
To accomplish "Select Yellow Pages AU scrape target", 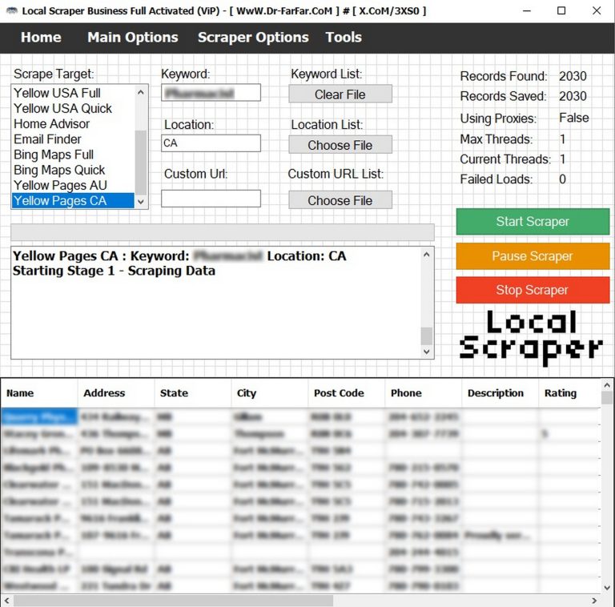I will (x=73, y=185).
